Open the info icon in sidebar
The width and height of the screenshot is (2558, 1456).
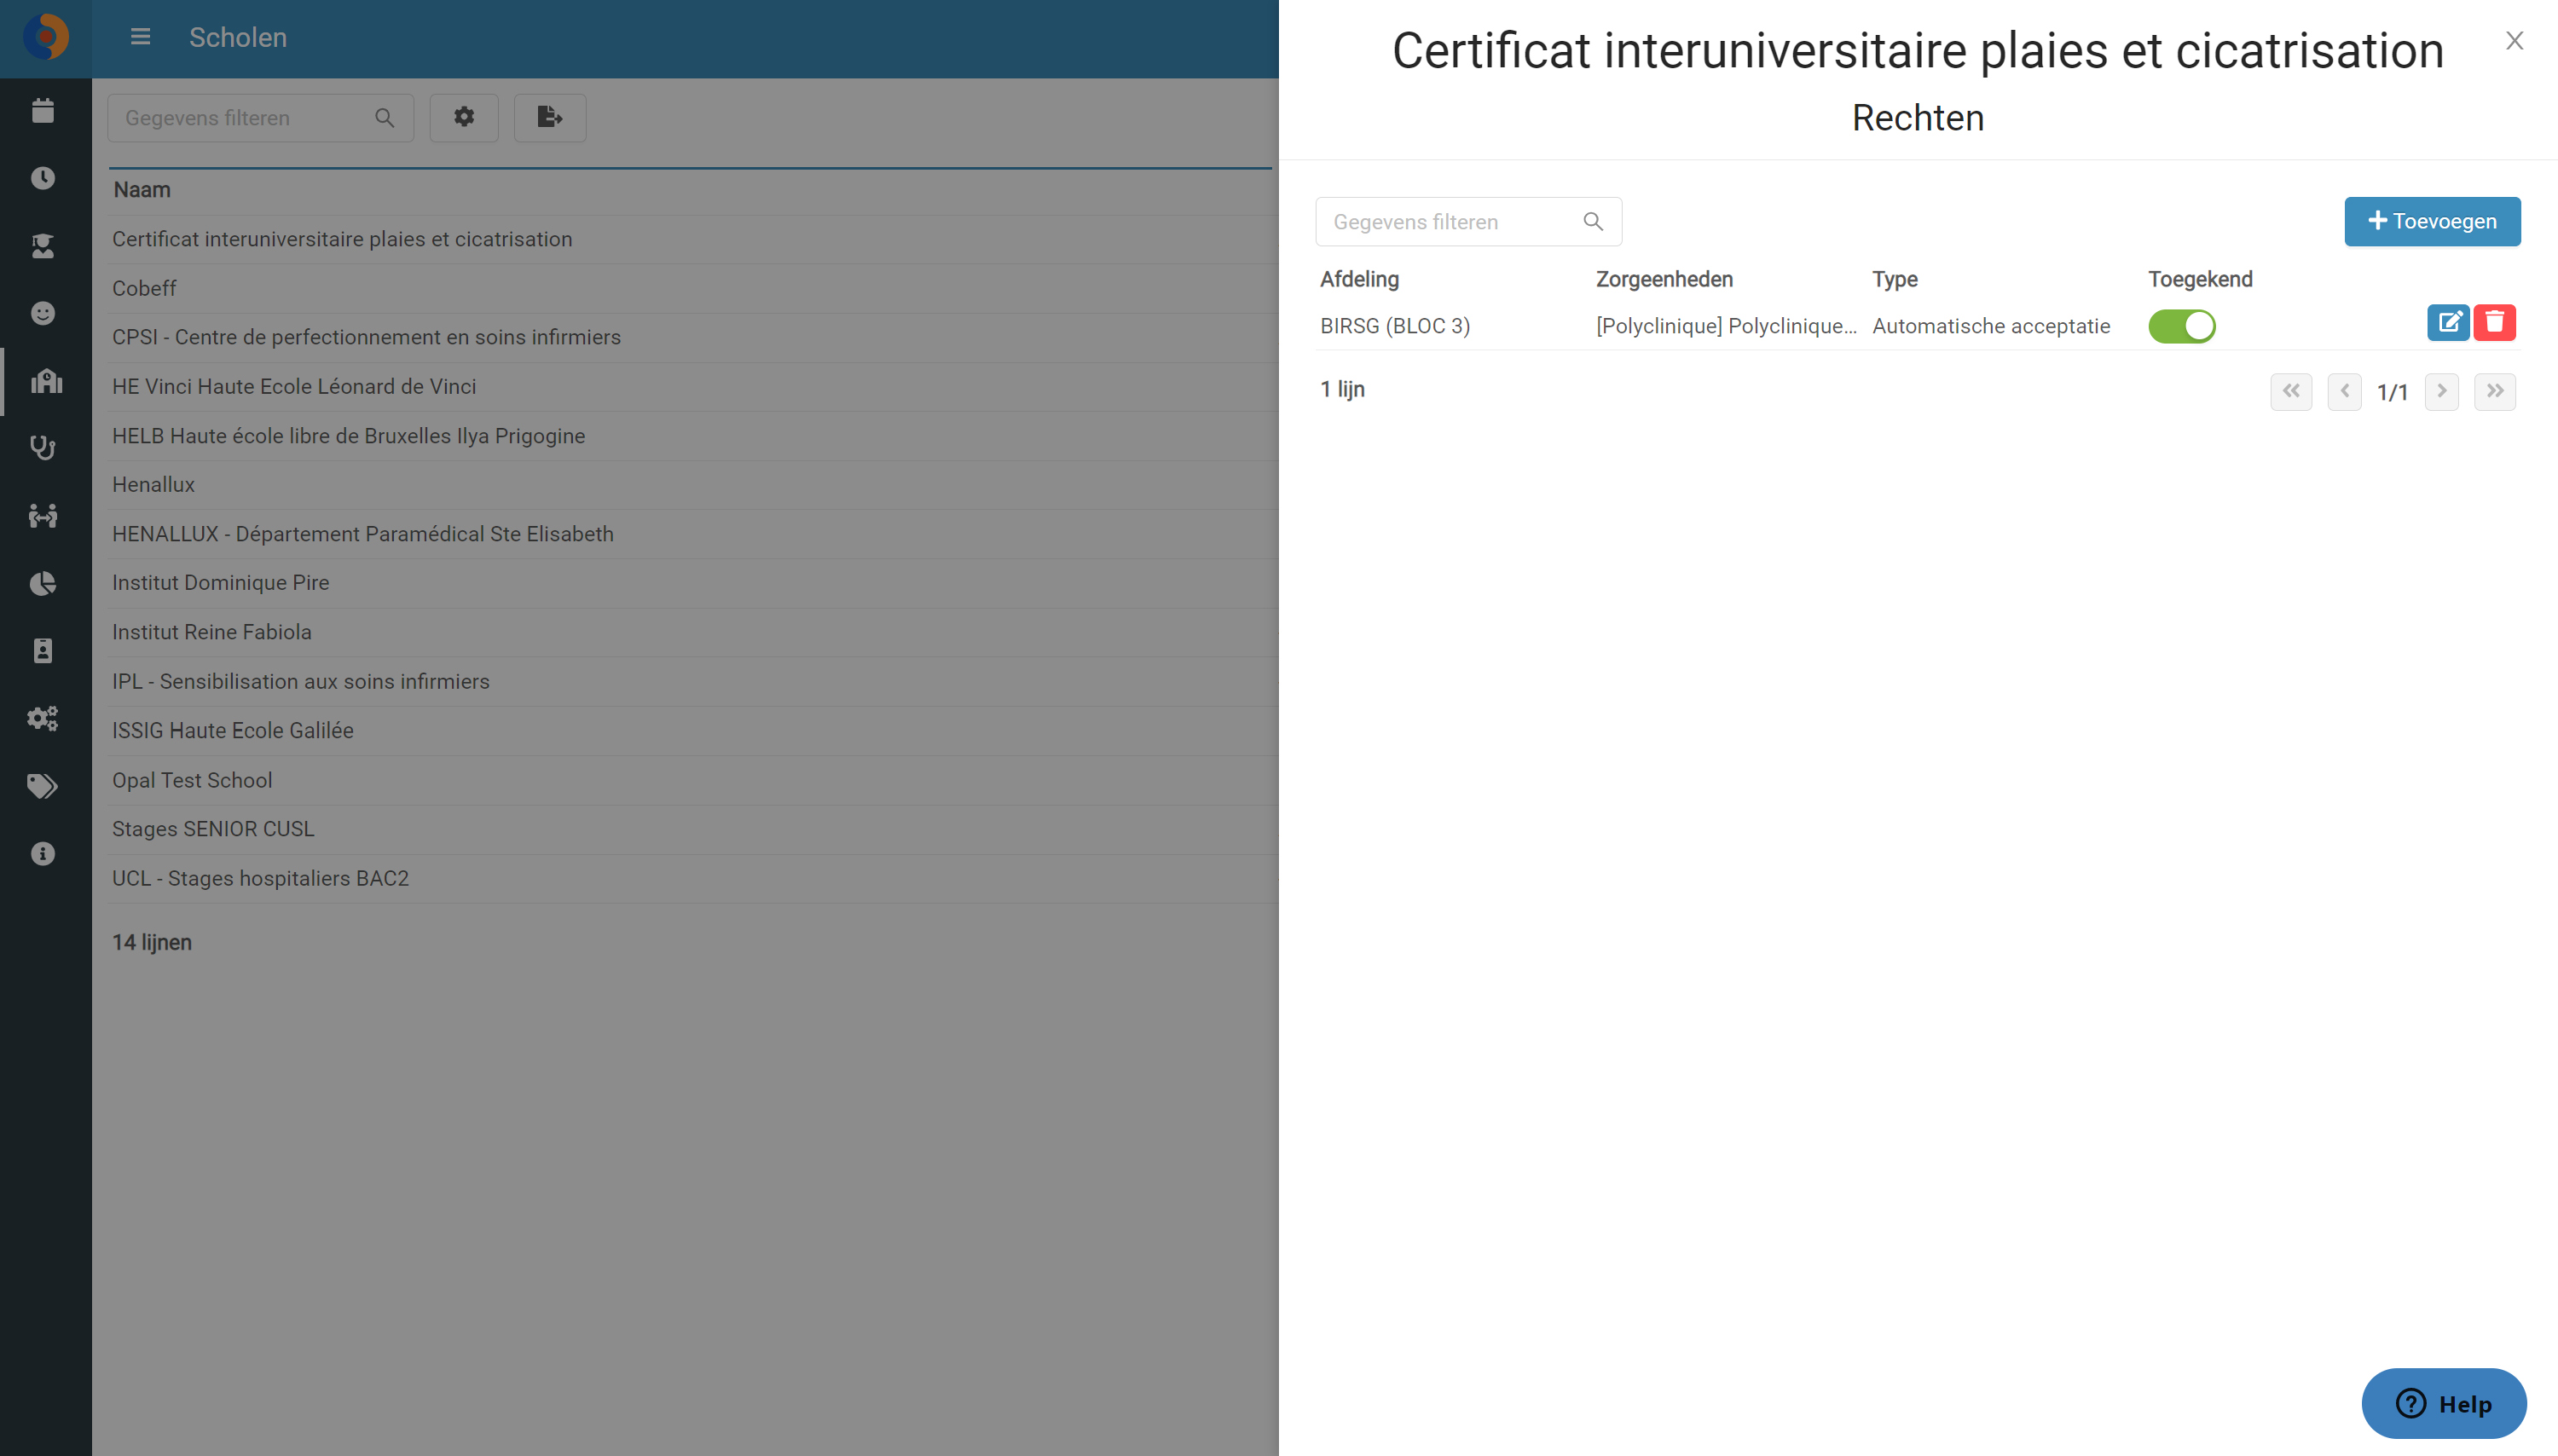[x=43, y=853]
